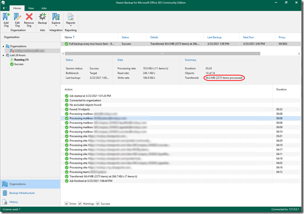Screen dimensions: 304x214
Task: Open the Reports dropdown arrow
Action: click(71, 26)
